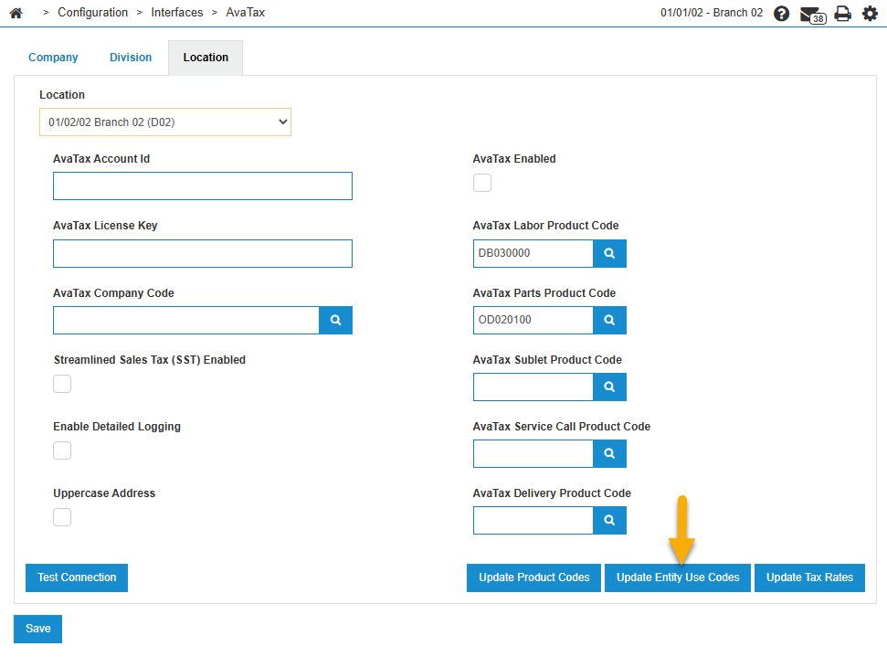This screenshot has height=657, width=887.
Task: Open the settings gear icon
Action: pos(870,13)
